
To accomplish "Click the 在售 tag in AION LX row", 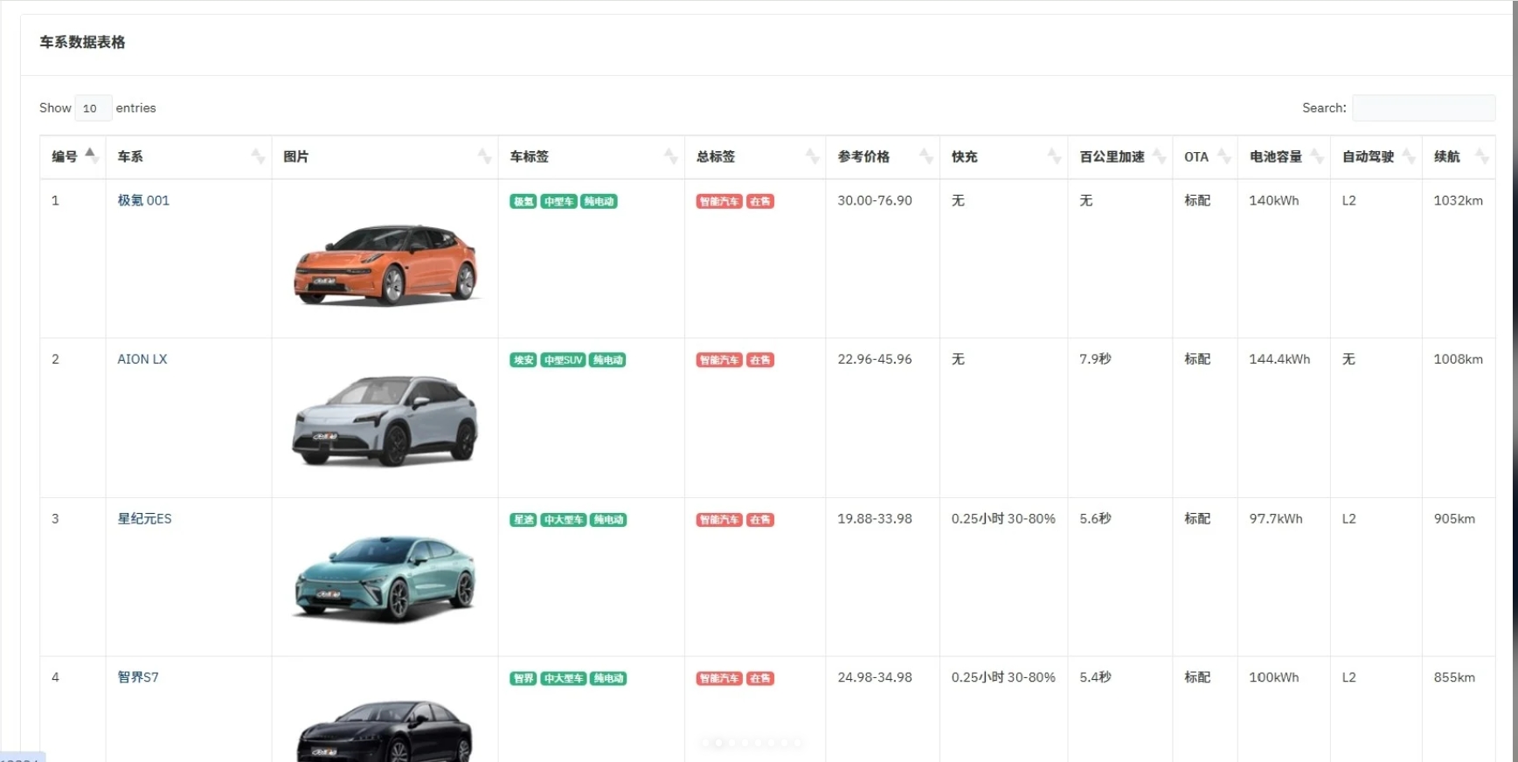I will tap(760, 360).
